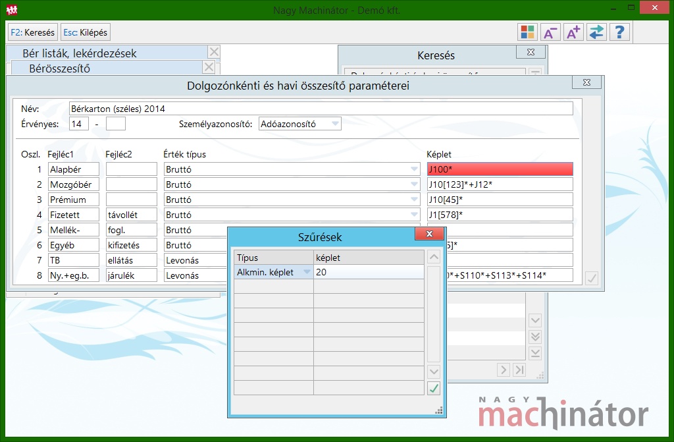
Task: Click the távollét Fejléc2 field
Action: [x=132, y=214]
